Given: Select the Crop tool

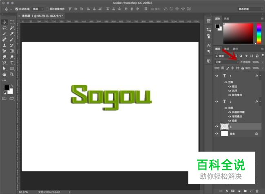Looking at the screenshot, I should coord(4,34).
